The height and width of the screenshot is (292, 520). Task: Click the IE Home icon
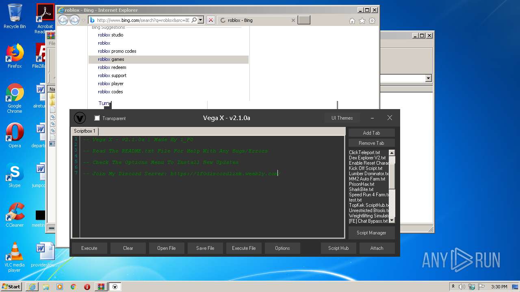[352, 21]
